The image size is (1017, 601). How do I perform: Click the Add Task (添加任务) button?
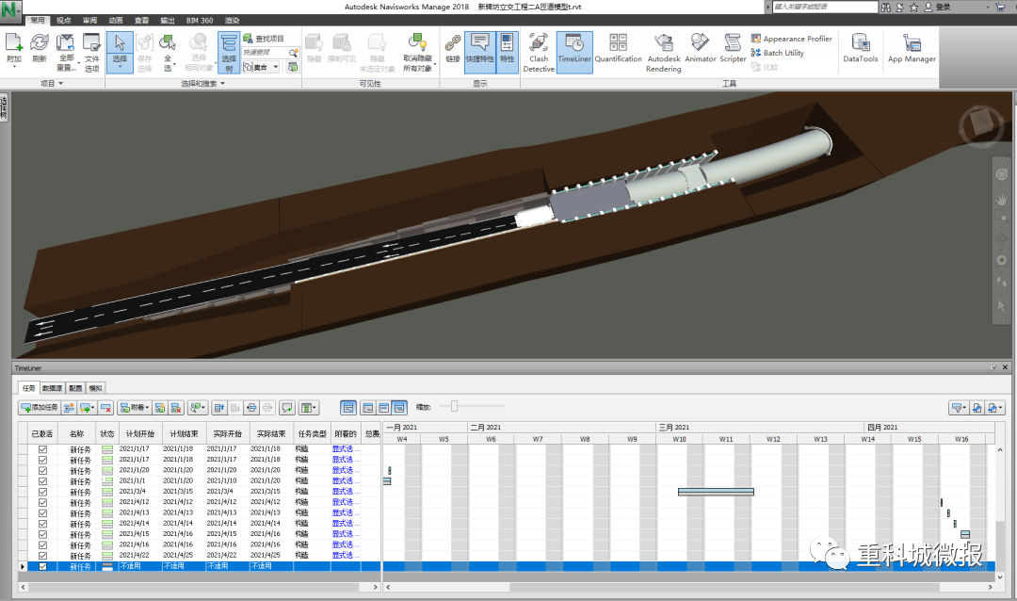[40, 408]
